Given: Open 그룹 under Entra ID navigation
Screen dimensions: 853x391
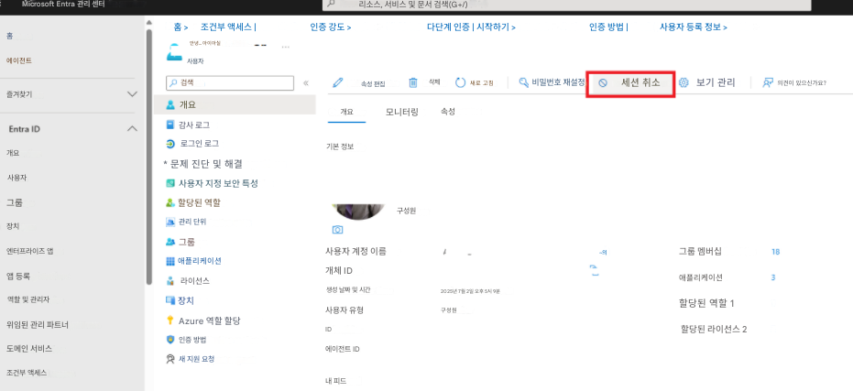Looking at the screenshot, I should coord(14,202).
